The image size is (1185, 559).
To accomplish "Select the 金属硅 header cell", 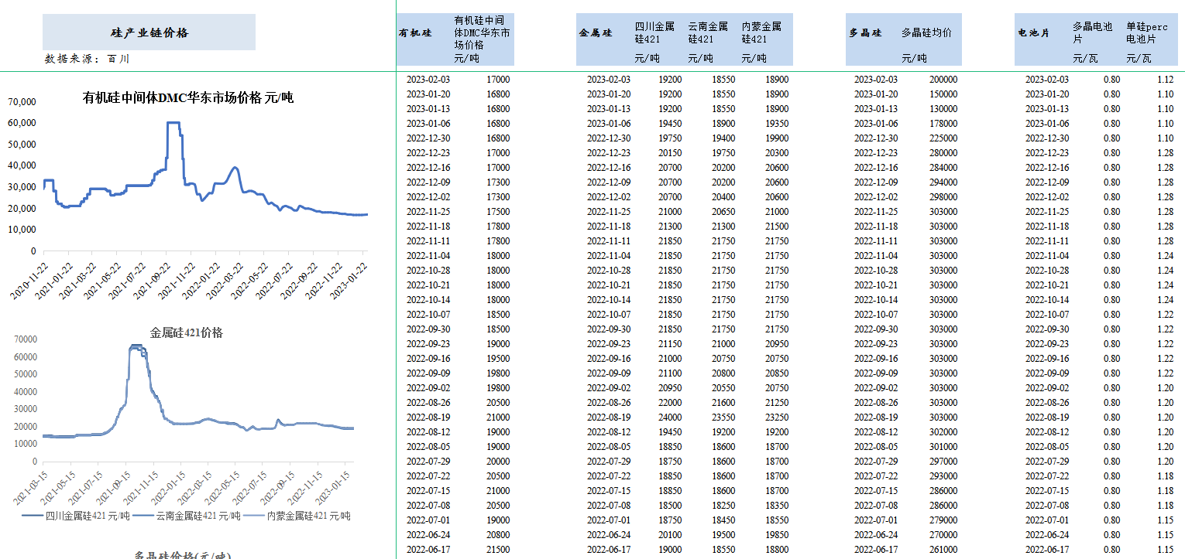I will coord(597,35).
